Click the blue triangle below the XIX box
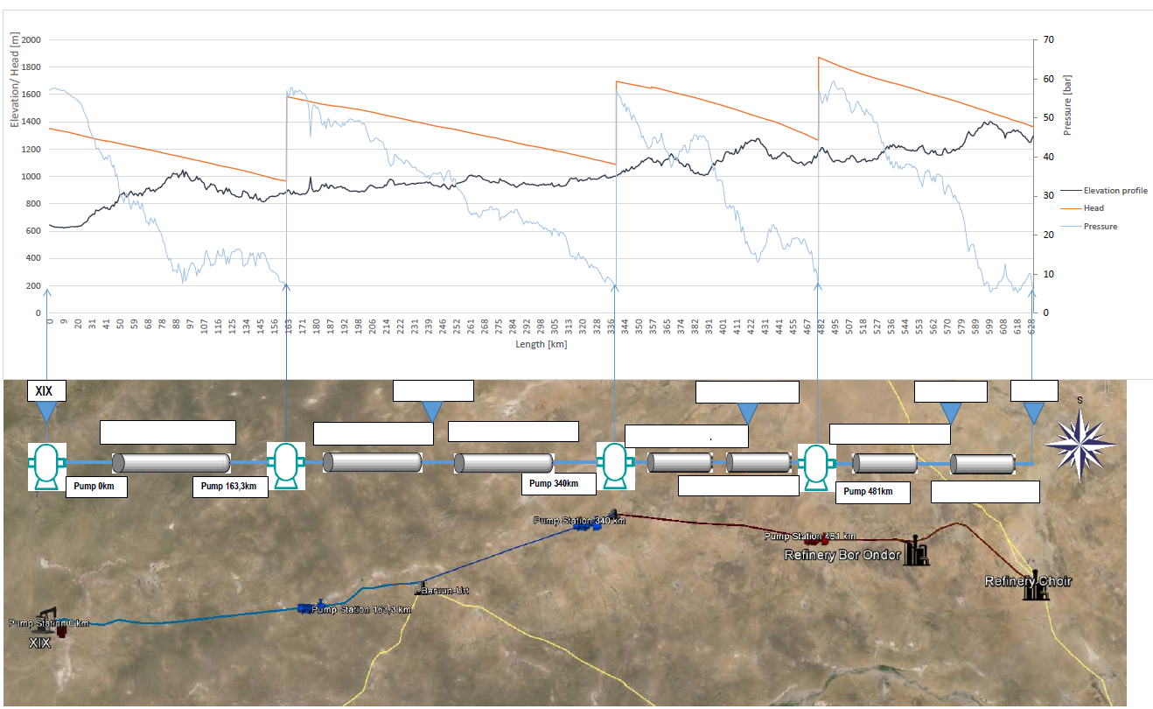 pos(46,411)
